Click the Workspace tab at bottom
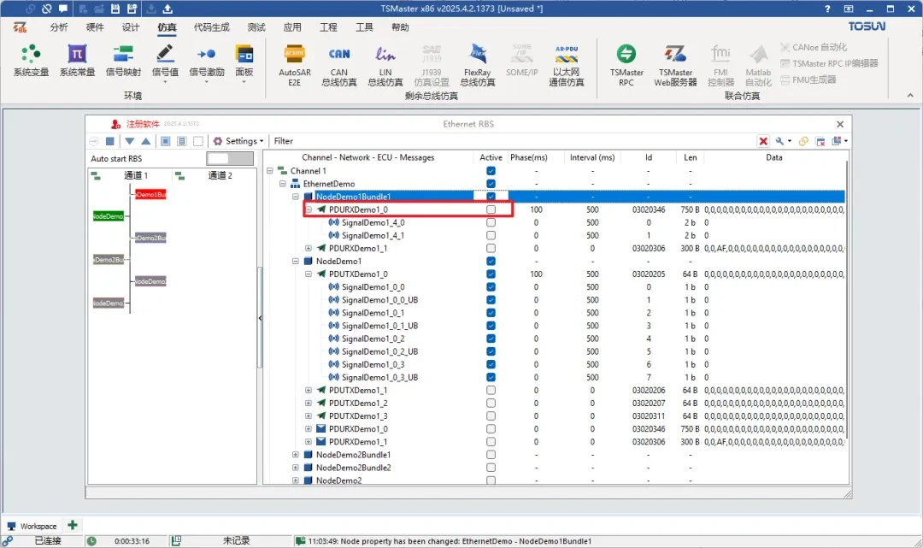The height and width of the screenshot is (548, 923). [32, 526]
